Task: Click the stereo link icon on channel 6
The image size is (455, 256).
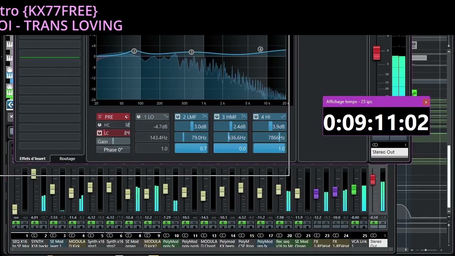Action: [x=110, y=235]
